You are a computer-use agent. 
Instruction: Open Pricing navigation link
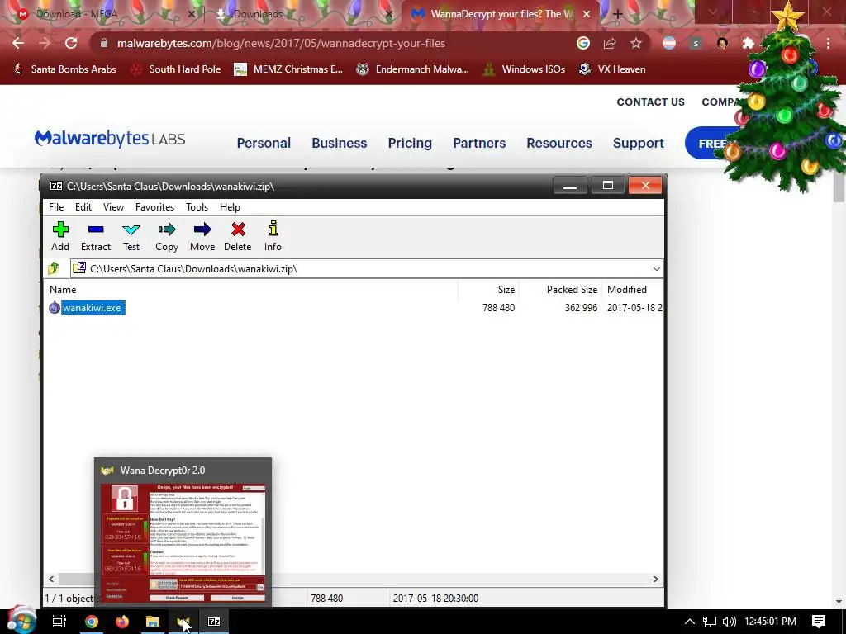tap(410, 143)
